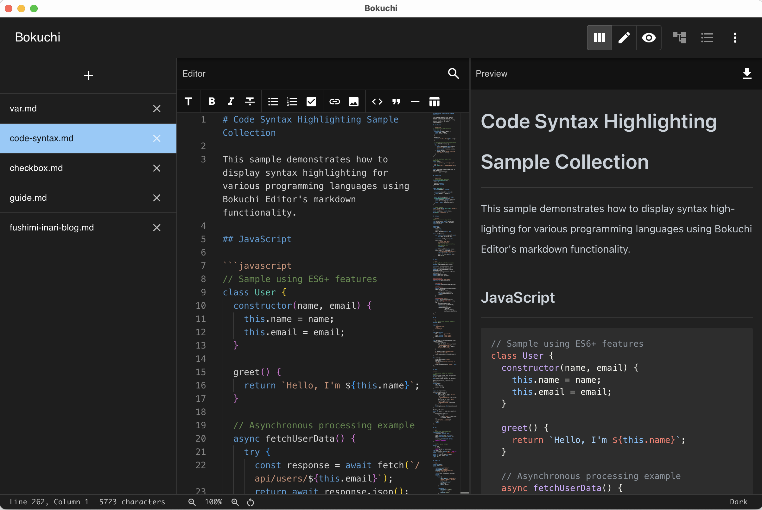Reset zoom with the refresh control
This screenshot has height=510, width=762.
250,502
